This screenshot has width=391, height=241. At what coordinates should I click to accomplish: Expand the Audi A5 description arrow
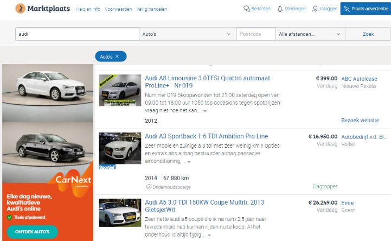(209, 235)
